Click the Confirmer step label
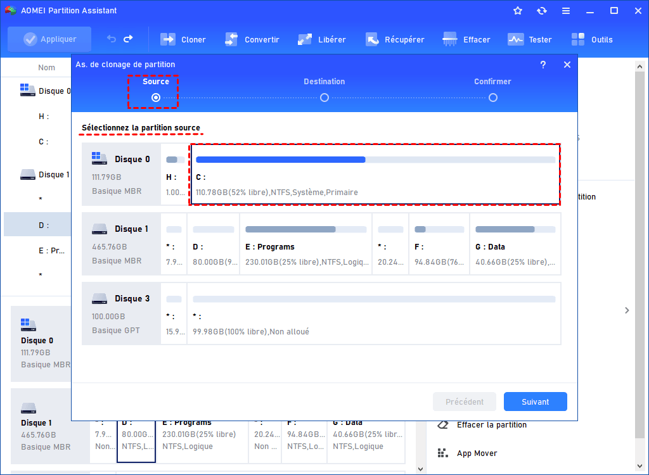This screenshot has width=649, height=475. (x=492, y=82)
